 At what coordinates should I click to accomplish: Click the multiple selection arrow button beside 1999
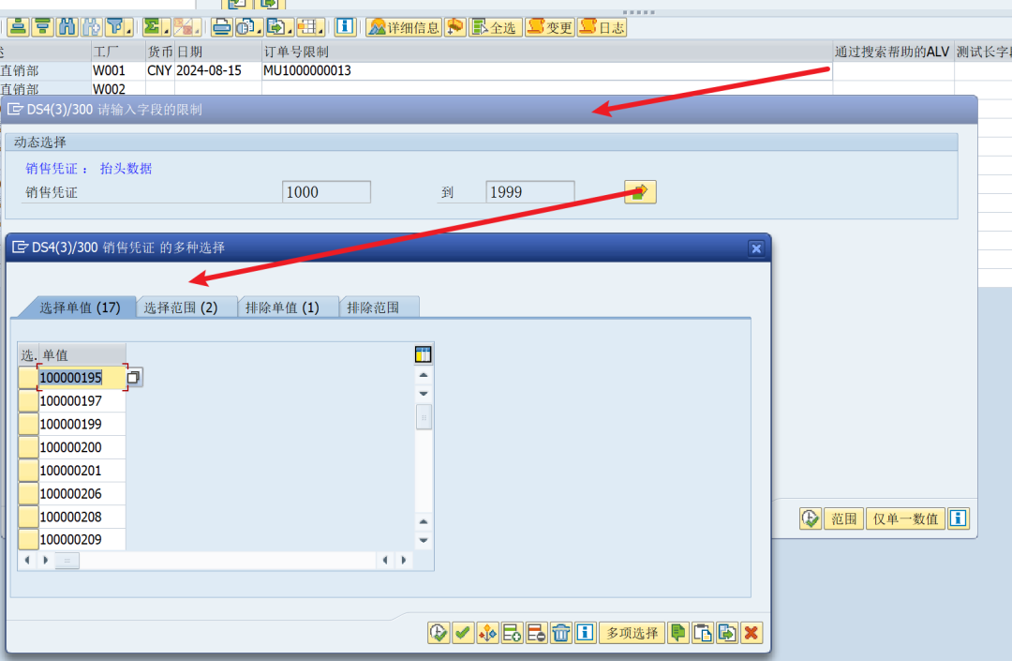[x=640, y=192]
